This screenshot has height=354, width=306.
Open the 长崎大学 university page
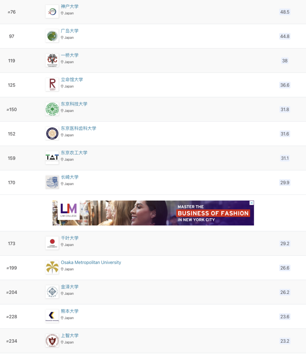70,177
